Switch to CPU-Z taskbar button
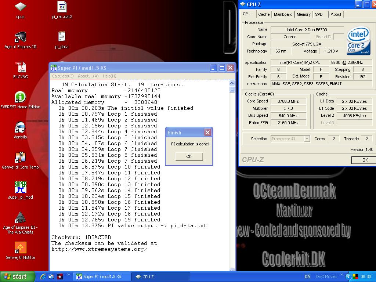This screenshot has width=376, height=282. (161, 276)
